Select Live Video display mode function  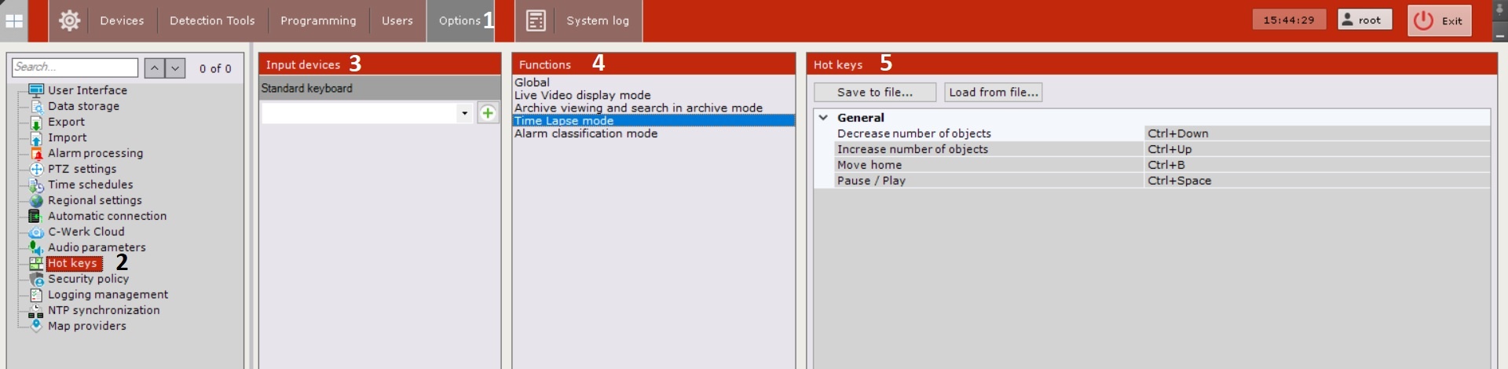[582, 95]
